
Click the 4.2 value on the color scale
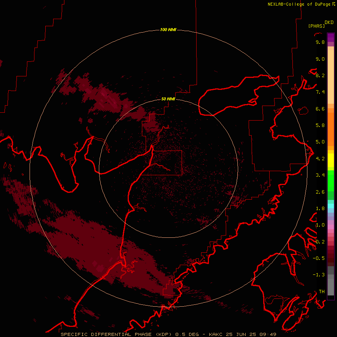(x=320, y=159)
